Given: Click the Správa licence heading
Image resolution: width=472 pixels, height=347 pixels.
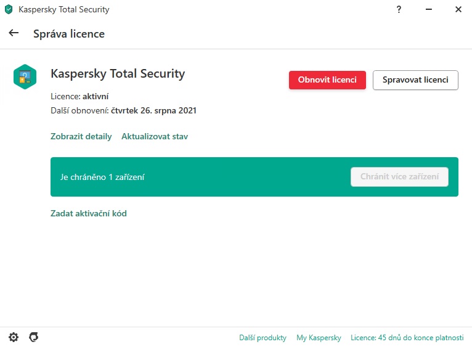Looking at the screenshot, I should click(69, 34).
